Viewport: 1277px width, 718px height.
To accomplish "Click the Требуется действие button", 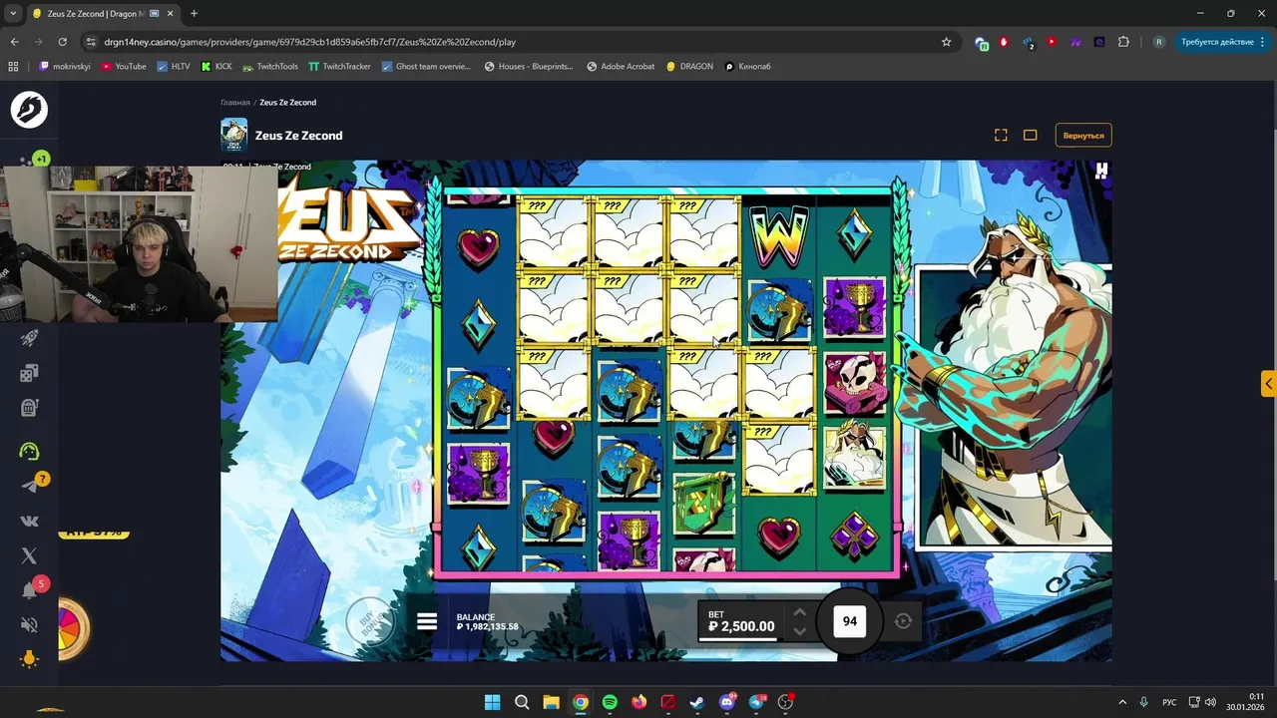I will (1216, 42).
